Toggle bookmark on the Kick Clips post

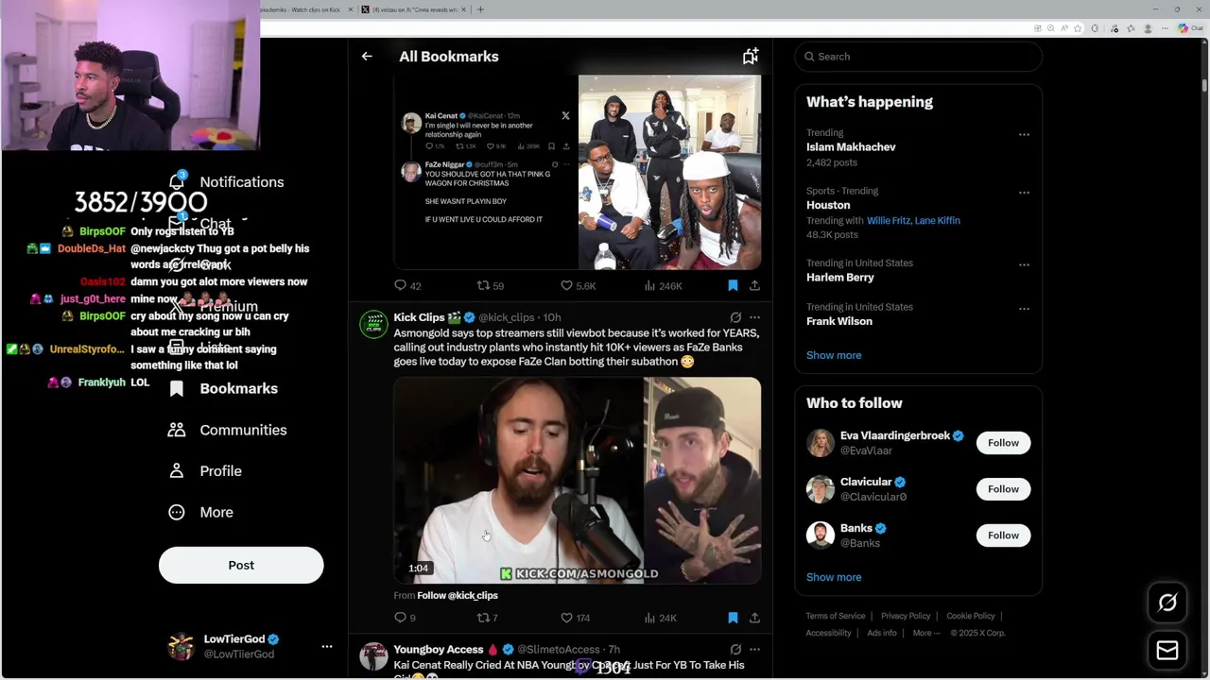pos(733,618)
